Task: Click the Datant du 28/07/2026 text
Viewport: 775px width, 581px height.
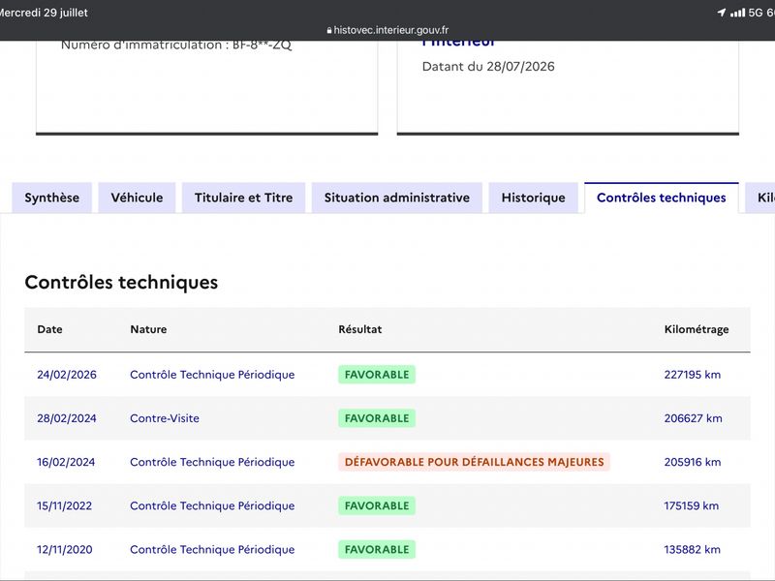Action: 488,67
